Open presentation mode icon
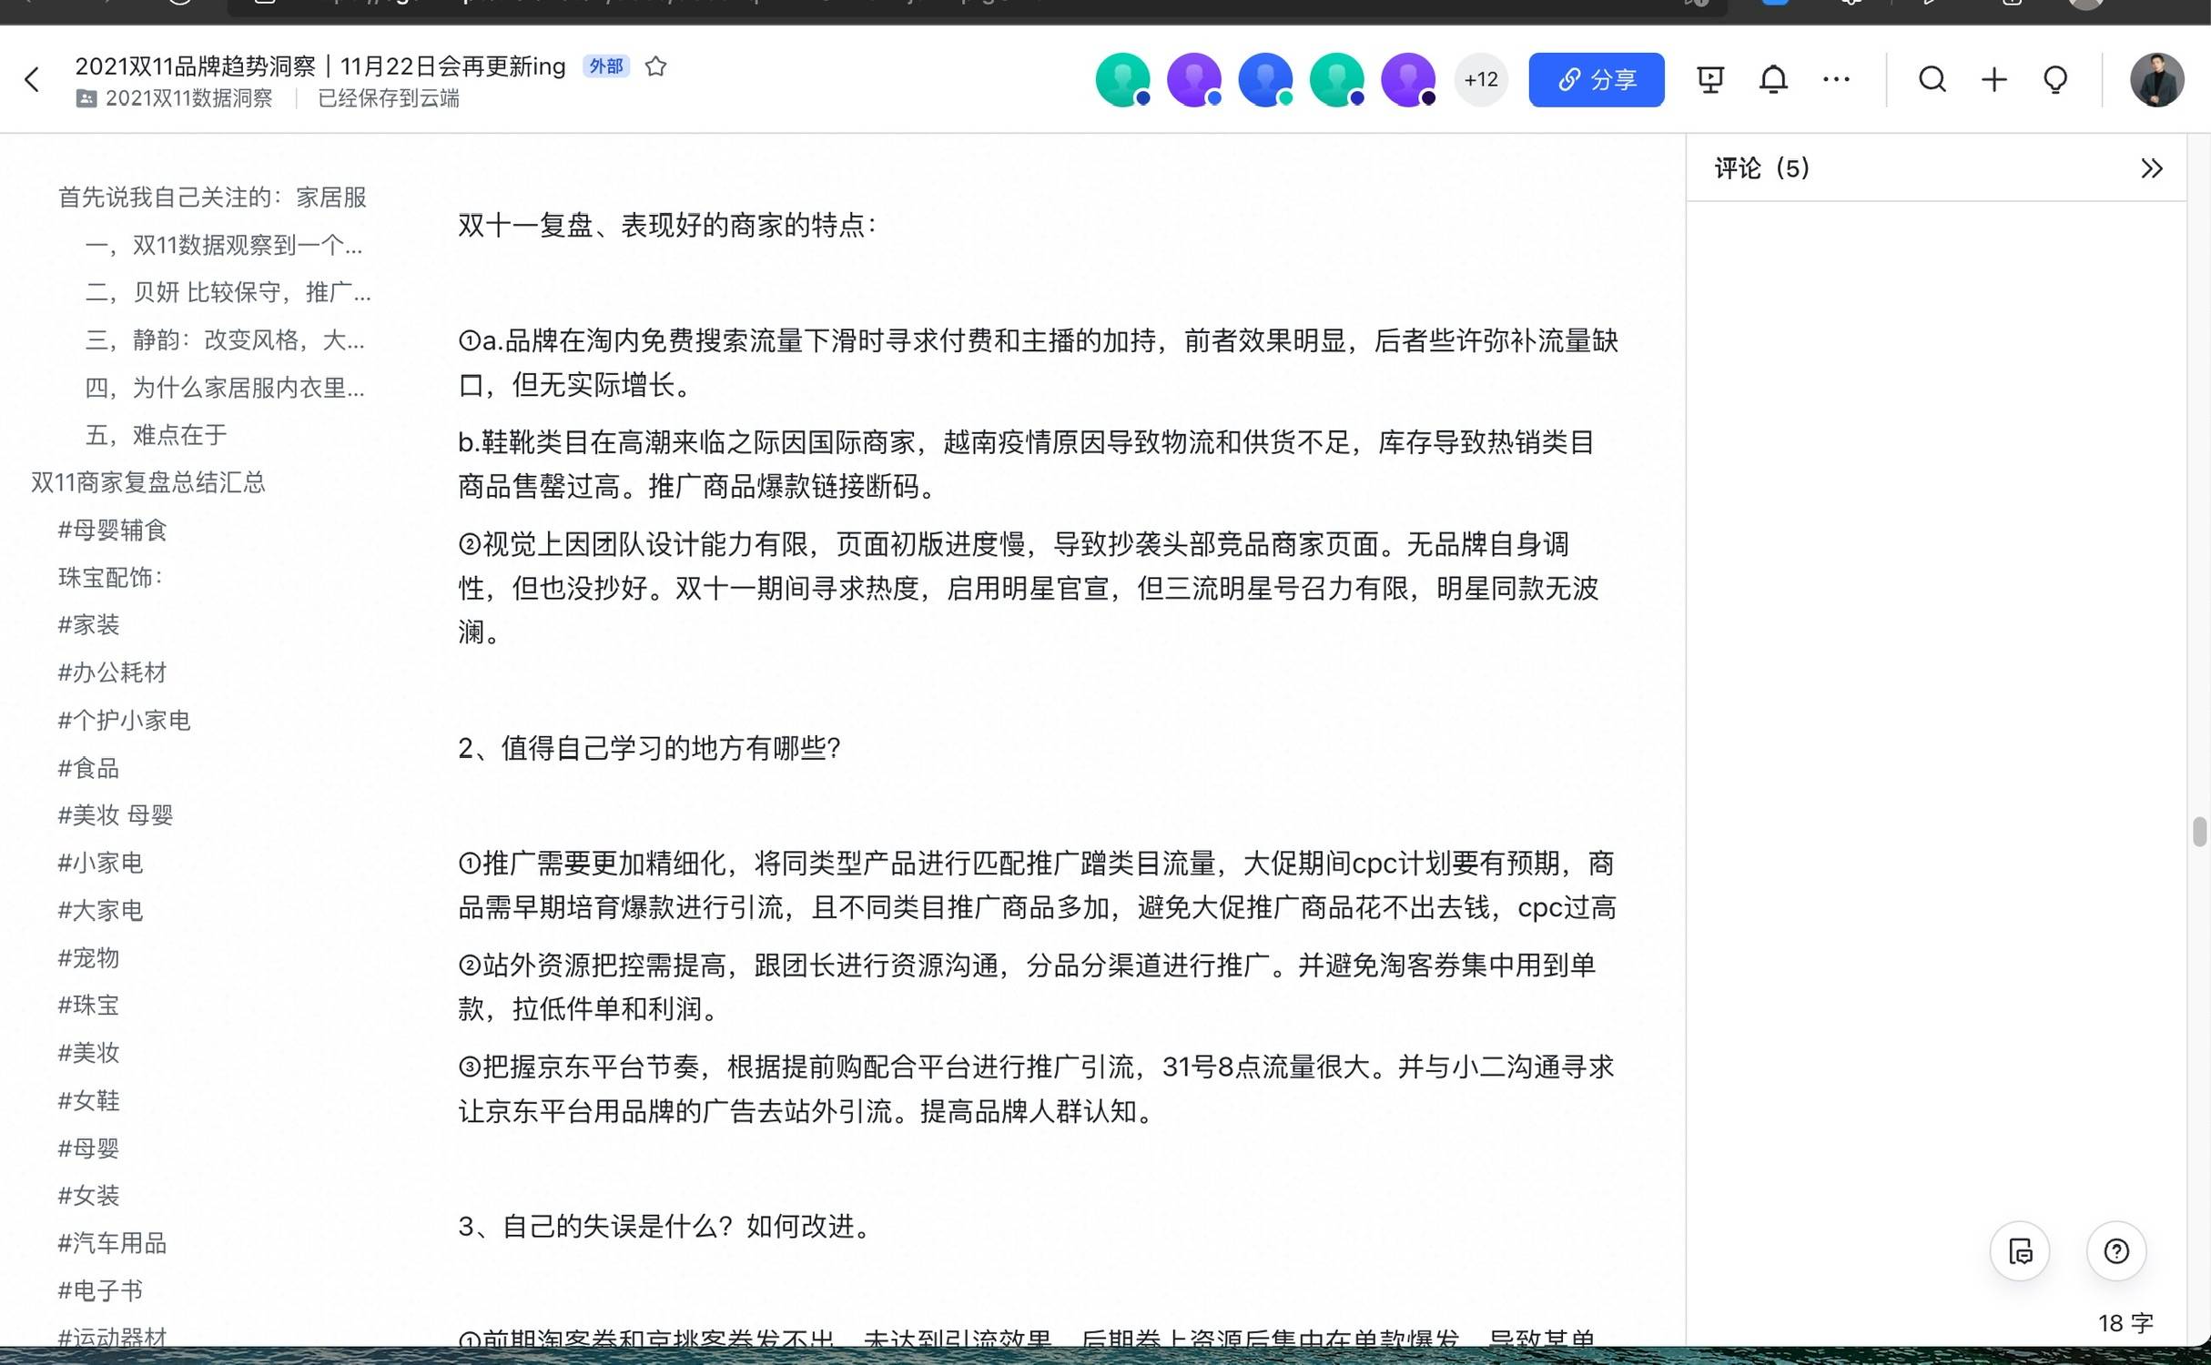 tap(1710, 80)
